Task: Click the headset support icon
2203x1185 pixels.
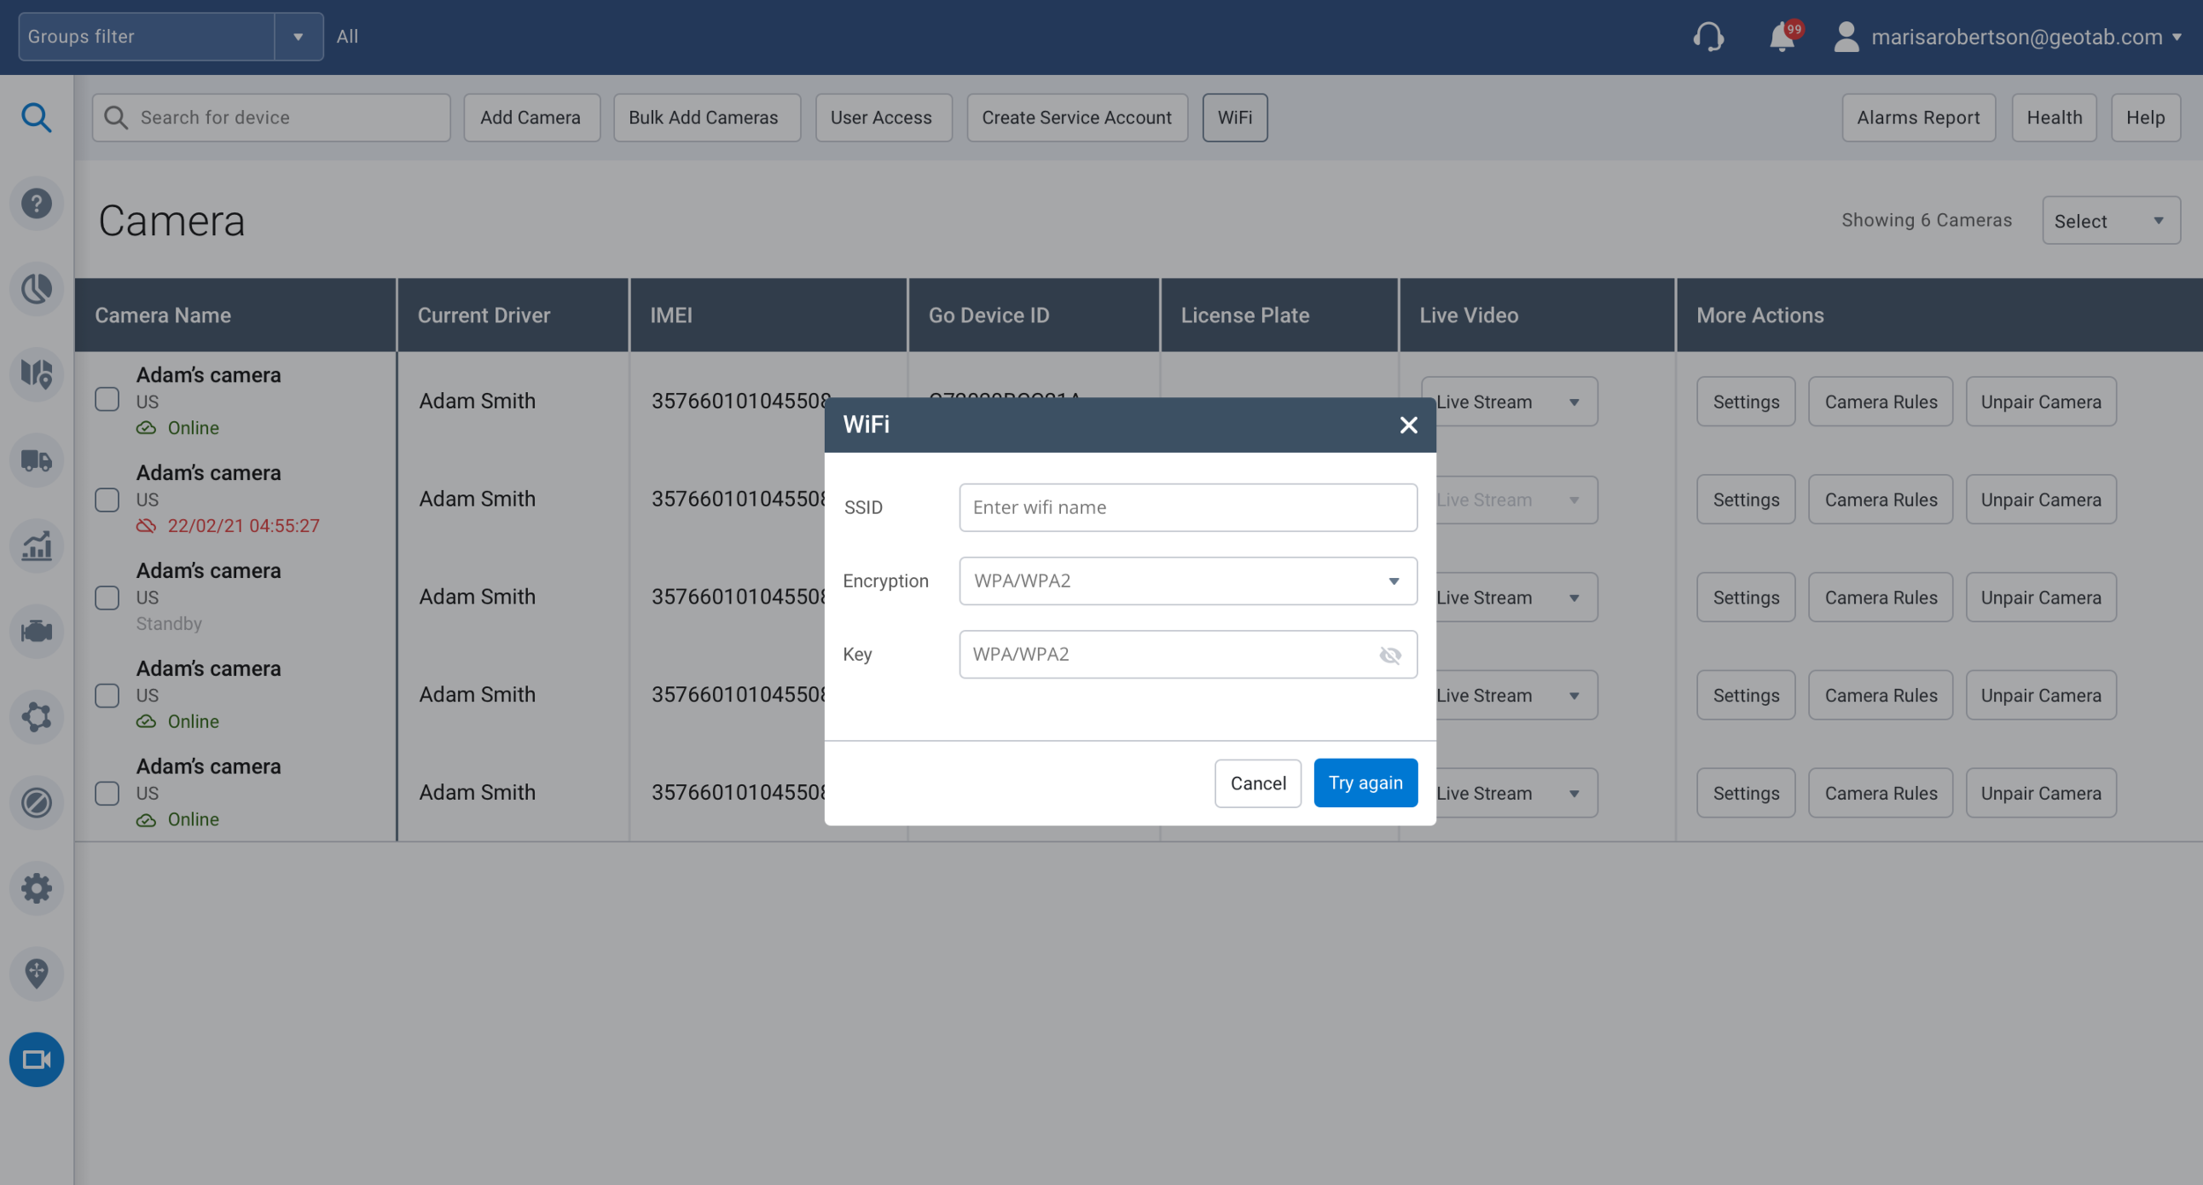Action: pos(1708,37)
